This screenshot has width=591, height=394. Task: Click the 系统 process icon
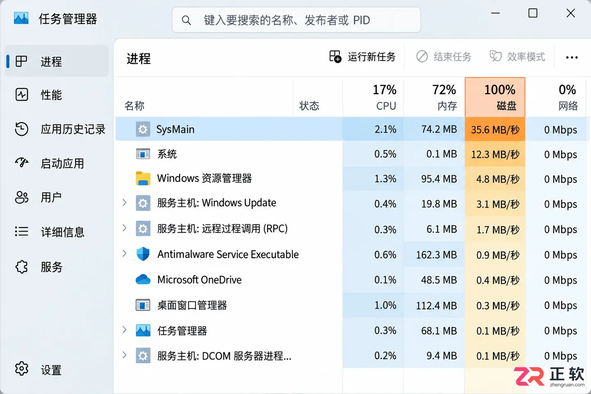click(x=143, y=154)
